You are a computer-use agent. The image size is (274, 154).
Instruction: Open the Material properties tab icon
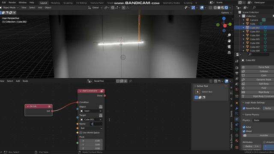pyautogui.click(x=237, y=141)
